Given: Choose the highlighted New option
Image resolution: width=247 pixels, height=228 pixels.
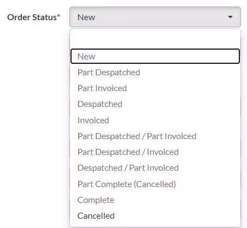Looking at the screenshot, I should coord(155,56).
